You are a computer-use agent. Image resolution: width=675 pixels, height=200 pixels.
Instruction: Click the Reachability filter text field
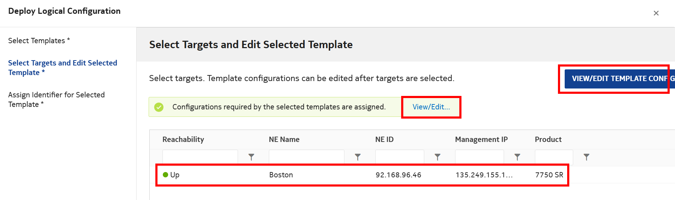coord(200,157)
